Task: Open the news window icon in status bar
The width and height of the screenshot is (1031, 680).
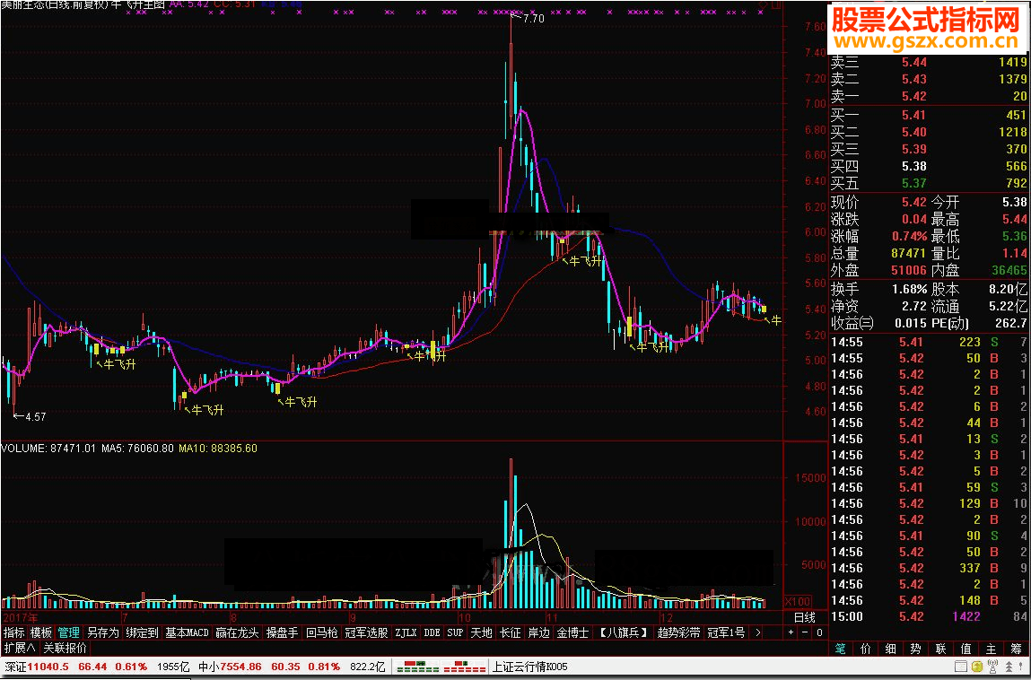Action: point(961,667)
